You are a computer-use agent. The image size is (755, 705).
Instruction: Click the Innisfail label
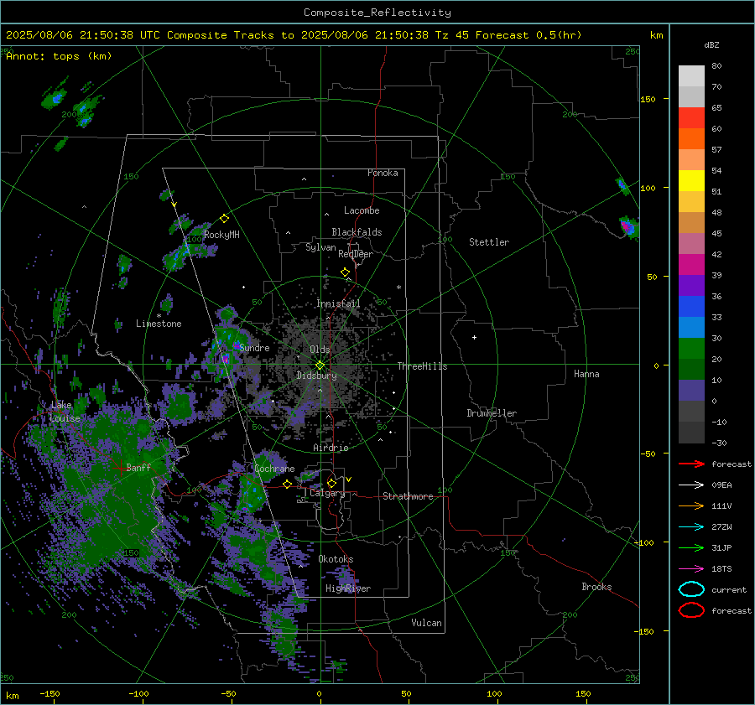pos(338,303)
